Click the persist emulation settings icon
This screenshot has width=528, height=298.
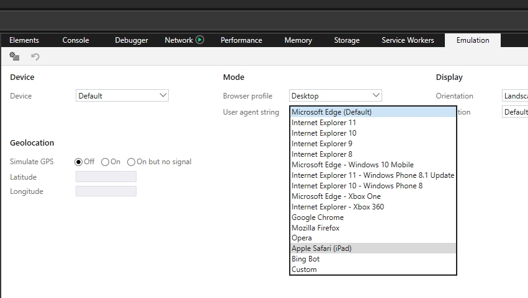[14, 56]
